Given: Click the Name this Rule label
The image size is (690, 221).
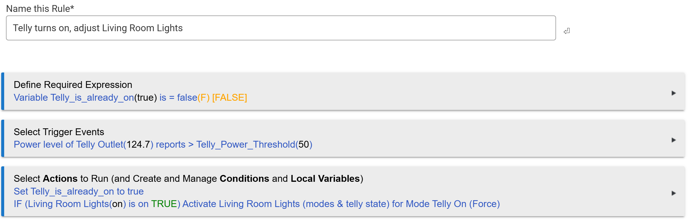Looking at the screenshot, I should tap(40, 9).
